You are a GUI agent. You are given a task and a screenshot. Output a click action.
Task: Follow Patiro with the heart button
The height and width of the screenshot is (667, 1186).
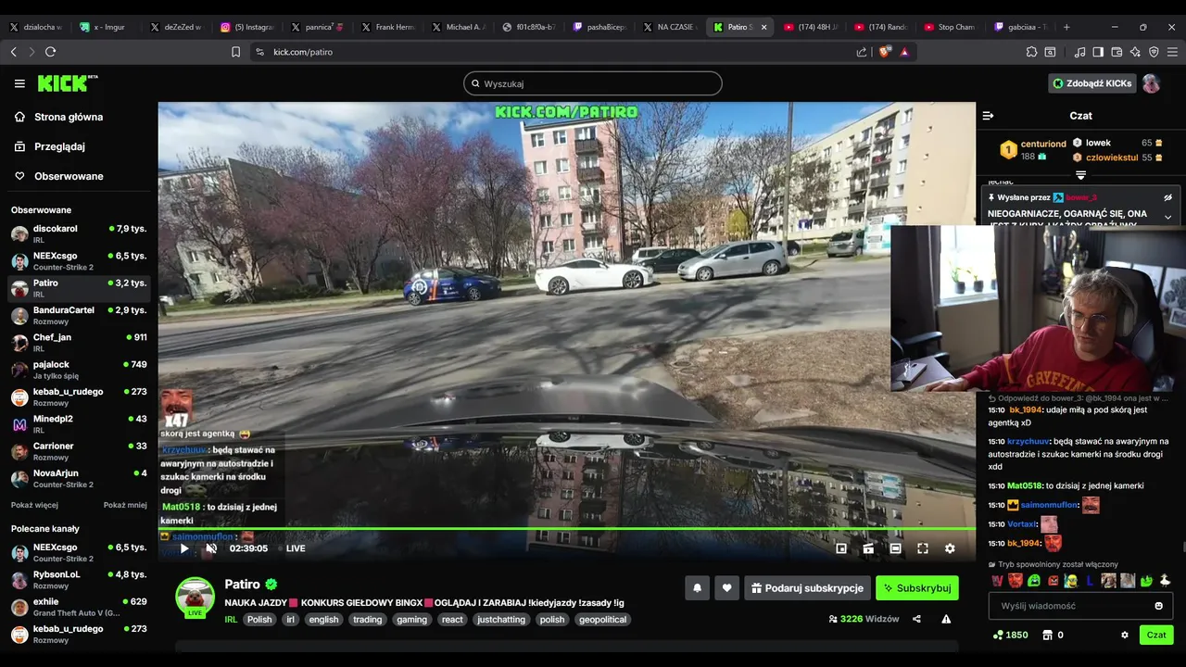[x=726, y=588]
